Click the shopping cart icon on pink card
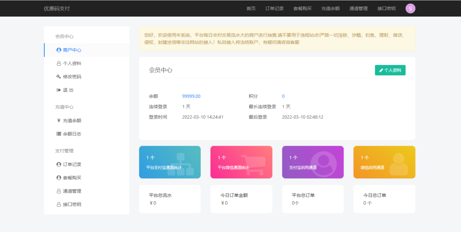Viewport: 461px width, 232px height. click(x=253, y=165)
